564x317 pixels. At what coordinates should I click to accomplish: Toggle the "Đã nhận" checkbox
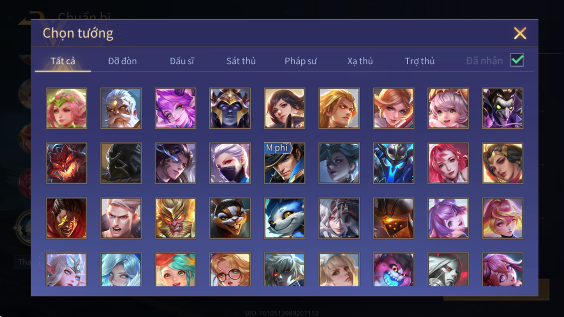click(517, 60)
